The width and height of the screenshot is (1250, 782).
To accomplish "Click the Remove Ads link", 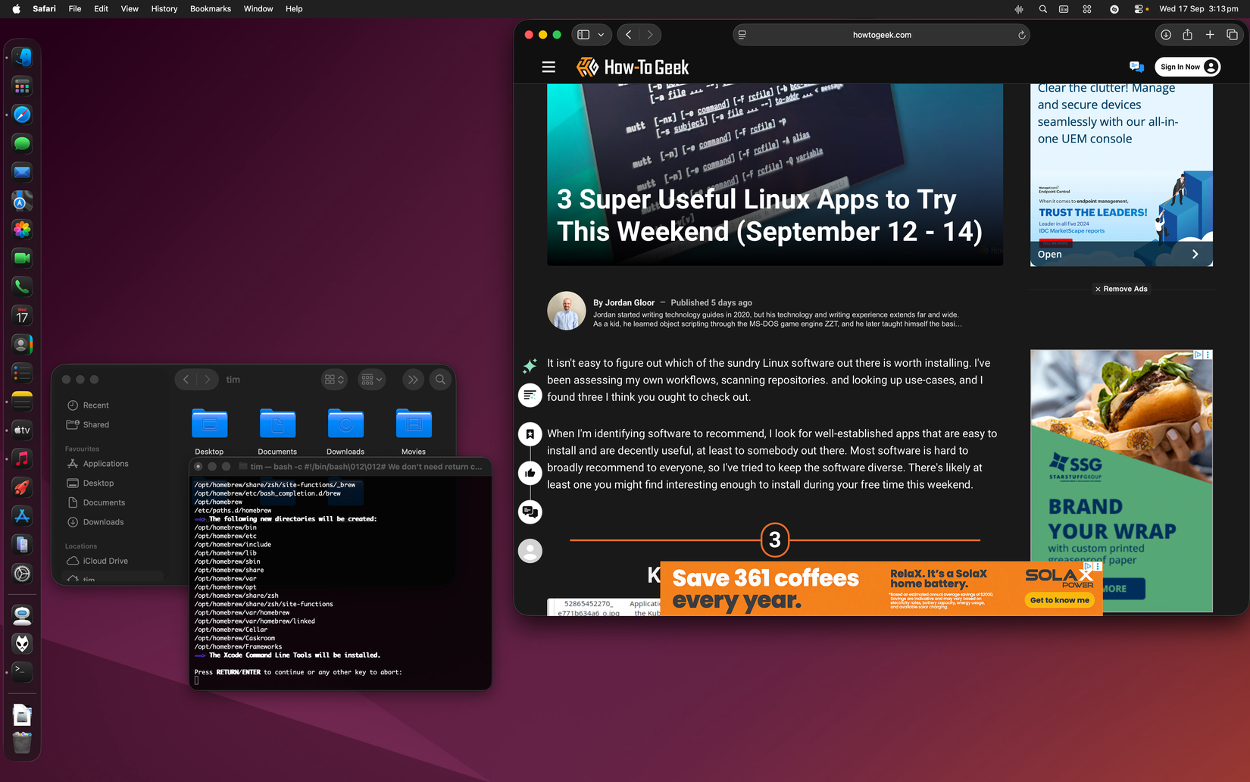I will (1121, 289).
